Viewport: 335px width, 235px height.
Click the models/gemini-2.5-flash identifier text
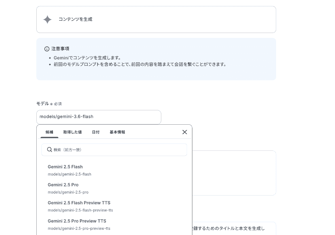click(x=69, y=174)
